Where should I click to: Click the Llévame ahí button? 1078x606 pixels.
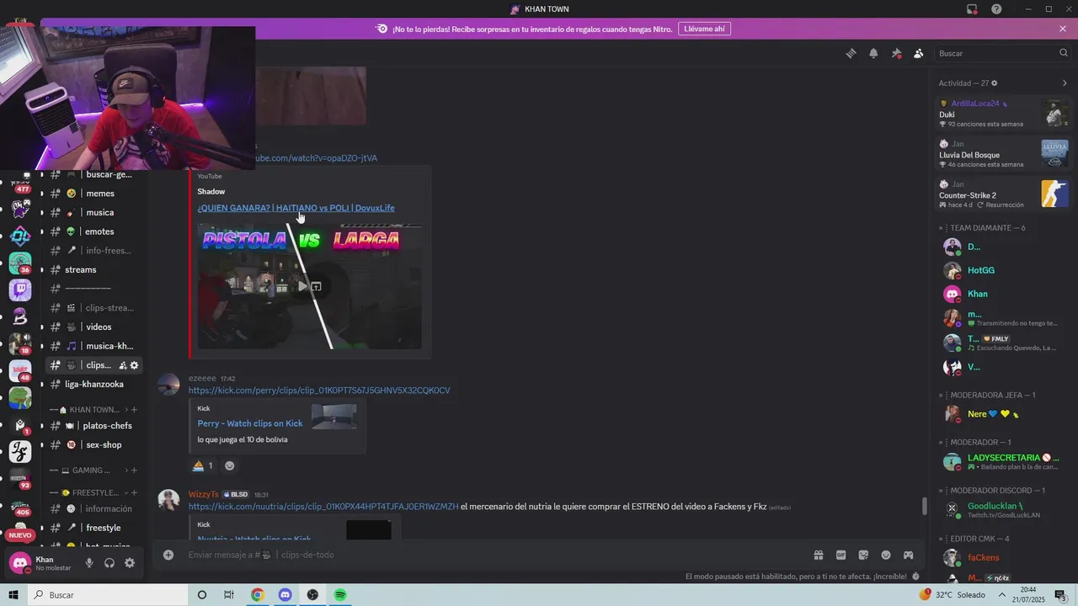tap(704, 29)
